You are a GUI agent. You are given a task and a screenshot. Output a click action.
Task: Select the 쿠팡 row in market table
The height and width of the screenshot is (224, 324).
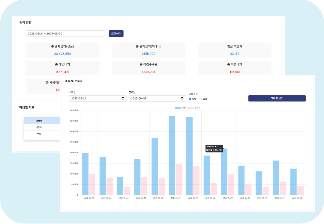[39, 134]
